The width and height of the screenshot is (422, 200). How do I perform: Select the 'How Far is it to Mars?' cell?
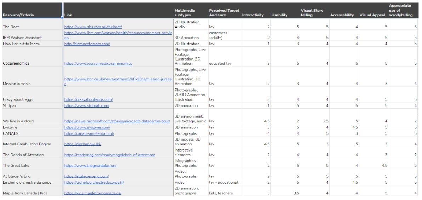(x=32, y=44)
